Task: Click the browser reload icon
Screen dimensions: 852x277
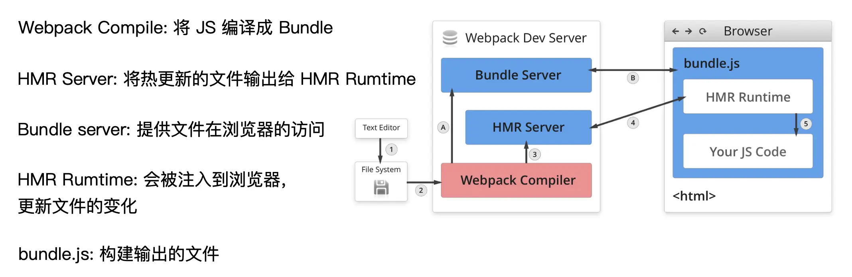Action: [x=703, y=31]
